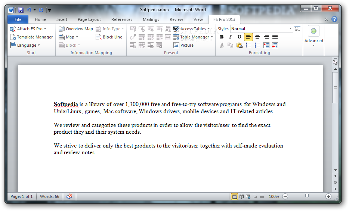Expand the Map dropdown
This screenshot has width=349, height=211.
(x=77, y=37)
